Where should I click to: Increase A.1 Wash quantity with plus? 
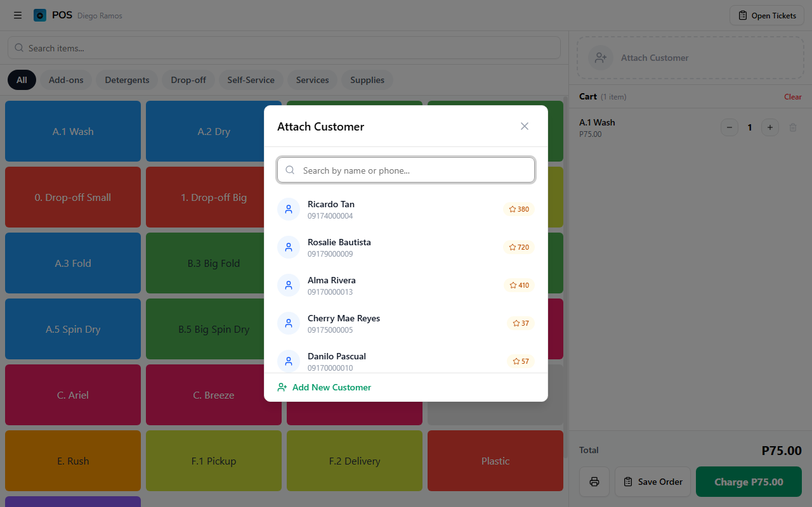tap(769, 127)
